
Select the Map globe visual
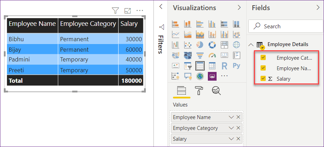pos(236,45)
